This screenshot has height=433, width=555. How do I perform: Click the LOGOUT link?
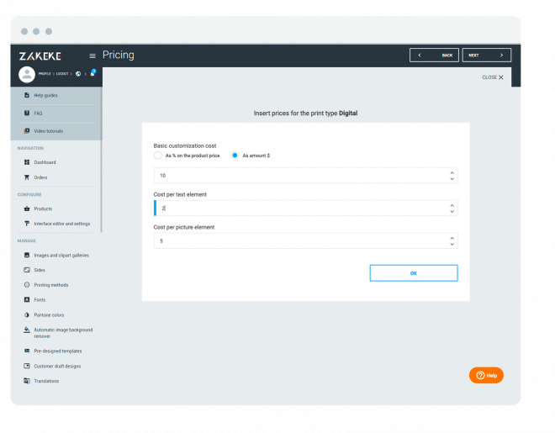tap(62, 74)
